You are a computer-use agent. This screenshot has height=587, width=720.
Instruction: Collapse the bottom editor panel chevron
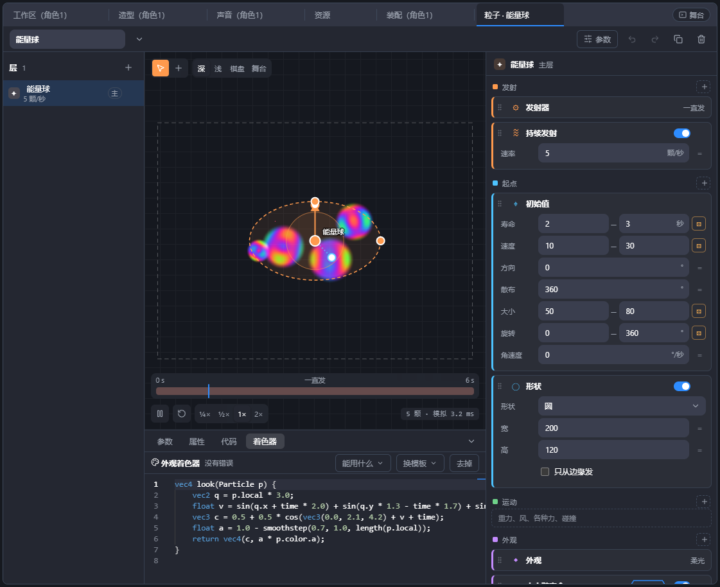tap(471, 441)
